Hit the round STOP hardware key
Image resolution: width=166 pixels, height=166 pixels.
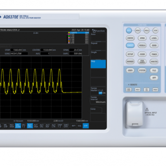[x=156, y=31]
